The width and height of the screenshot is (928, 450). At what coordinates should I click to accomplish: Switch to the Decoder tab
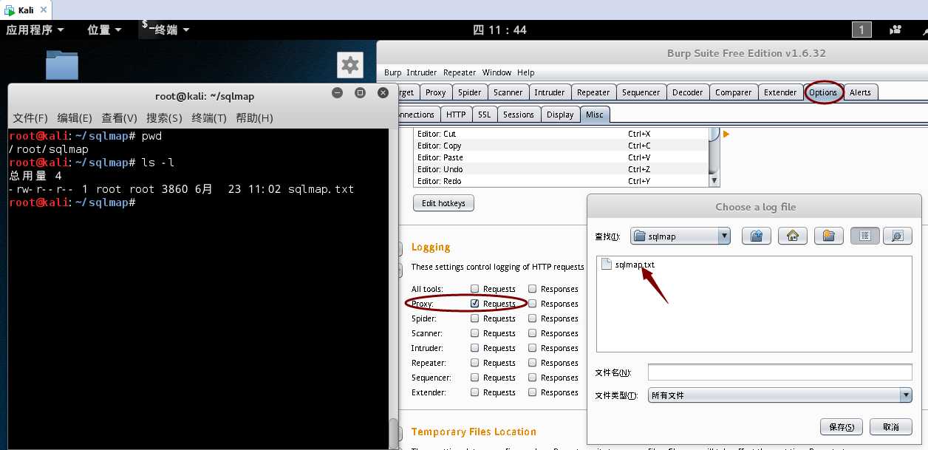coord(687,92)
